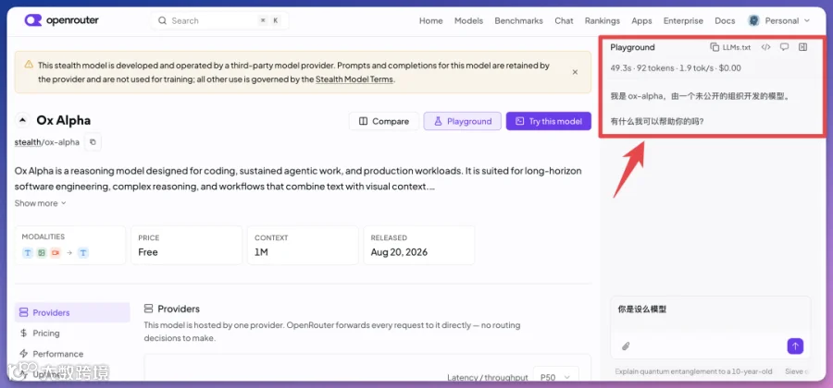Image resolution: width=833 pixels, height=388 pixels.
Task: Click the paperclip attachment icon
Action: point(626,346)
